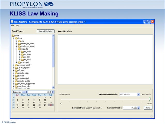Screen dimensions: 165x124
Task: Select the Root folder icon
Action: 13,36
